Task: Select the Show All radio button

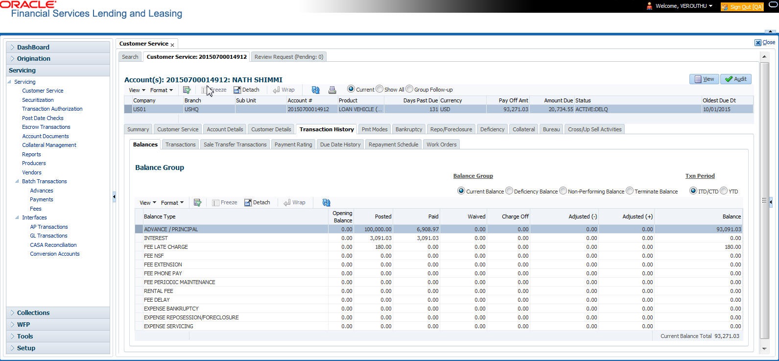Action: click(x=380, y=89)
